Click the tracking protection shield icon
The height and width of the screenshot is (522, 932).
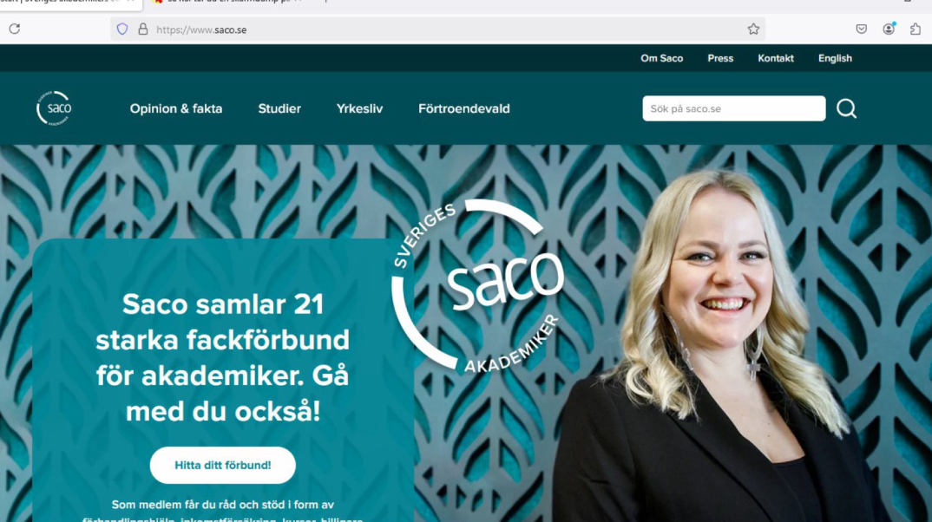click(x=122, y=29)
